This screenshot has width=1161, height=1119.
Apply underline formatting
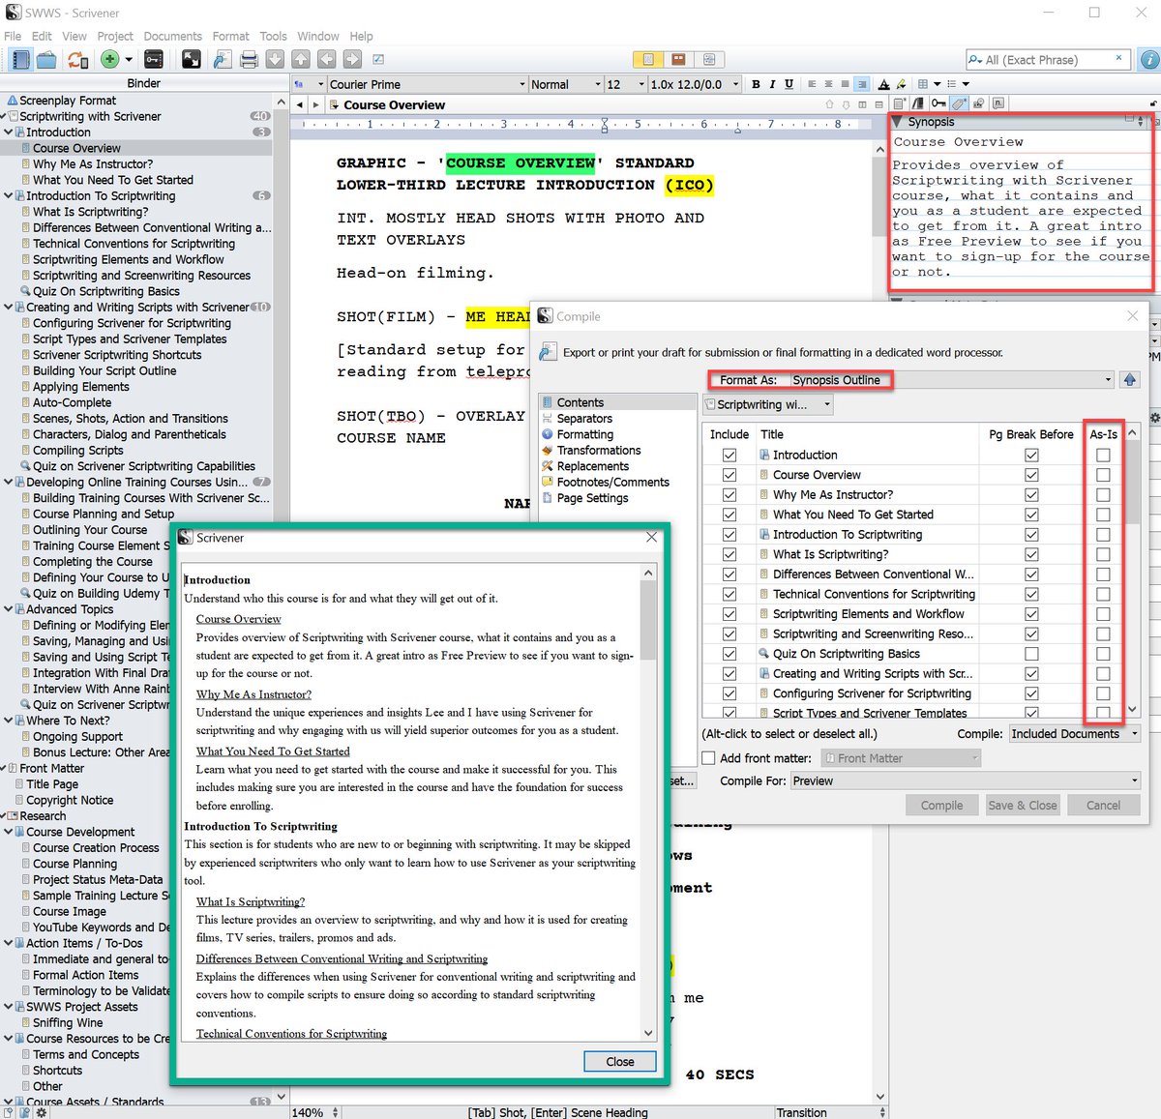789,84
